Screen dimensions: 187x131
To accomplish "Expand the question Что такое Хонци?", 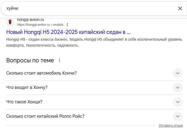I will click(x=94, y=102).
